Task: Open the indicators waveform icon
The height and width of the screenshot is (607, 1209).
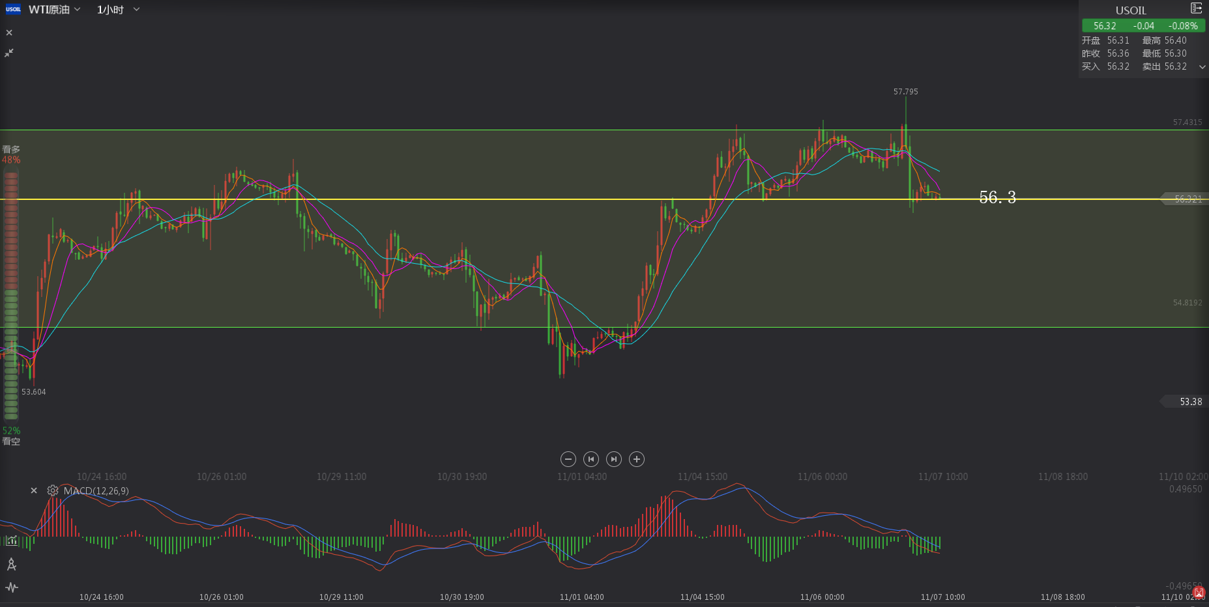Action: (12, 587)
